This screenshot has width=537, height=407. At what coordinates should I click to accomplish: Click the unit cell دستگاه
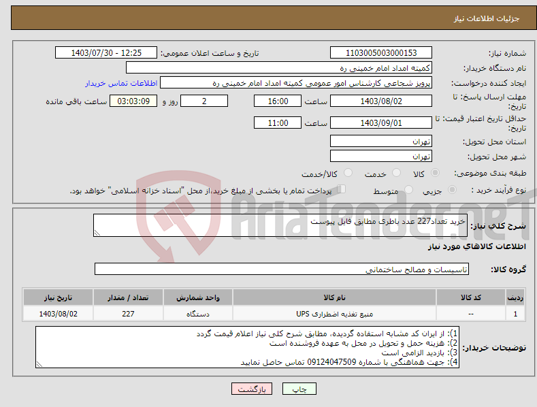click(x=198, y=314)
